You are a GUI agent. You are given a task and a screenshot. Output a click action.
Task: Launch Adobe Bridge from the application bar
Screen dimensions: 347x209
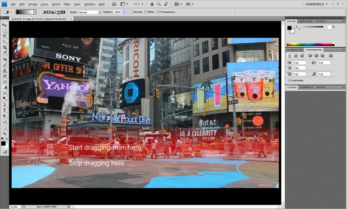coord(114,4)
